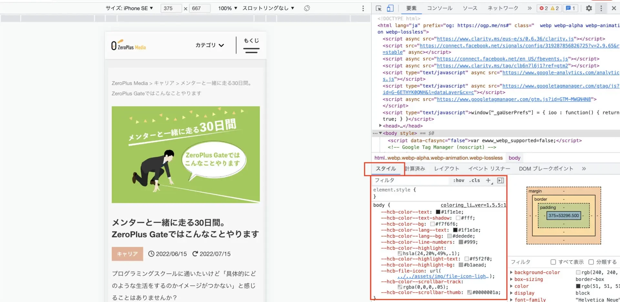Expand the box-sizing computed property

[511, 279]
